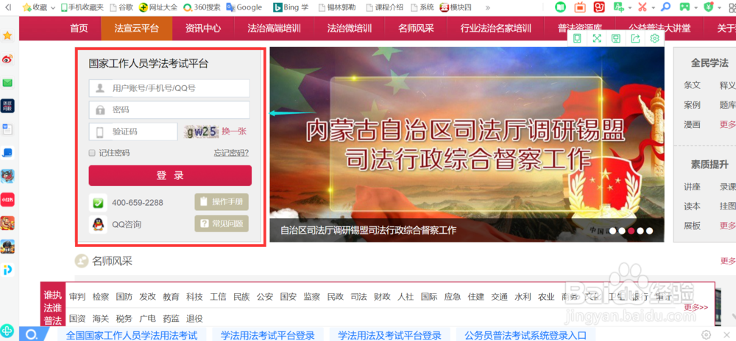The height and width of the screenshot is (341, 736).
Task: Open the Google bookmark
Action: point(244,7)
